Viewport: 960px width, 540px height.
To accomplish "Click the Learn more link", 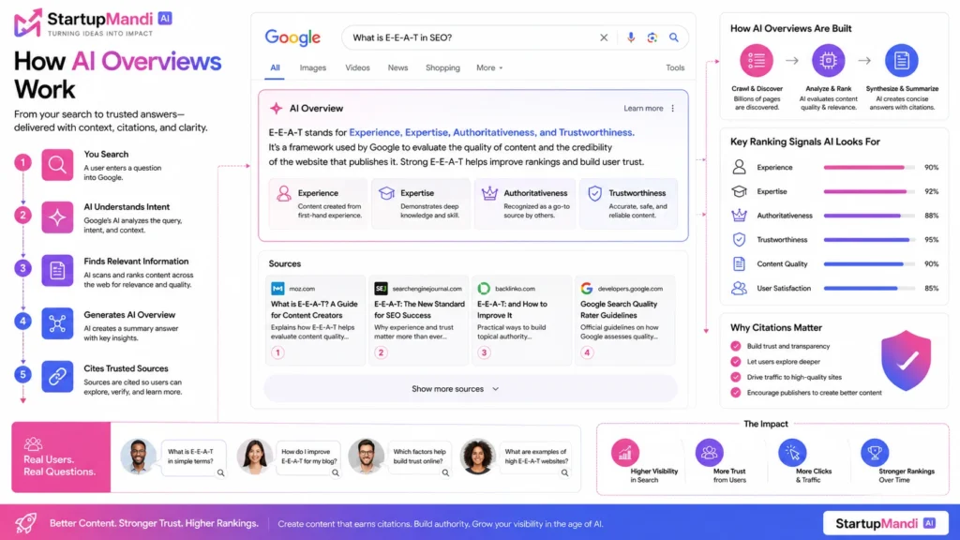I will point(643,109).
